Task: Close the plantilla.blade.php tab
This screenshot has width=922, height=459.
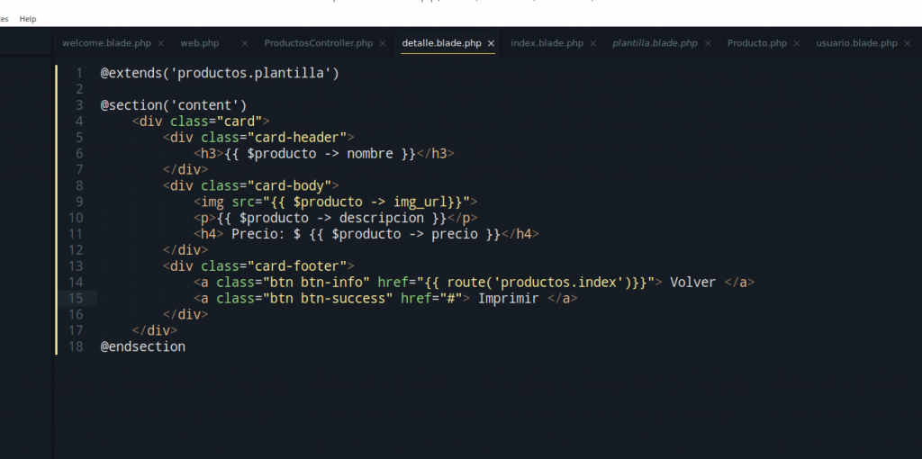Action: pos(708,43)
